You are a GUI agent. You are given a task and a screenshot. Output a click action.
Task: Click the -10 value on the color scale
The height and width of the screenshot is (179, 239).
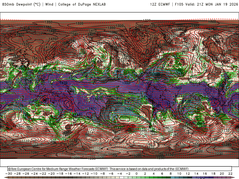coord(94,174)
